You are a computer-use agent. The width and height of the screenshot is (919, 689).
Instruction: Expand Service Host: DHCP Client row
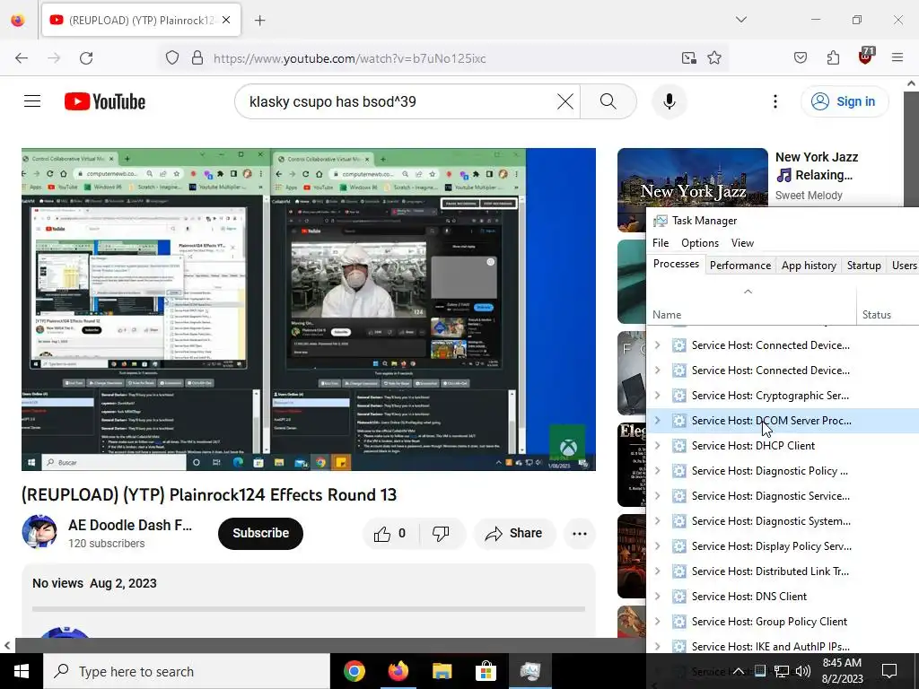click(658, 446)
